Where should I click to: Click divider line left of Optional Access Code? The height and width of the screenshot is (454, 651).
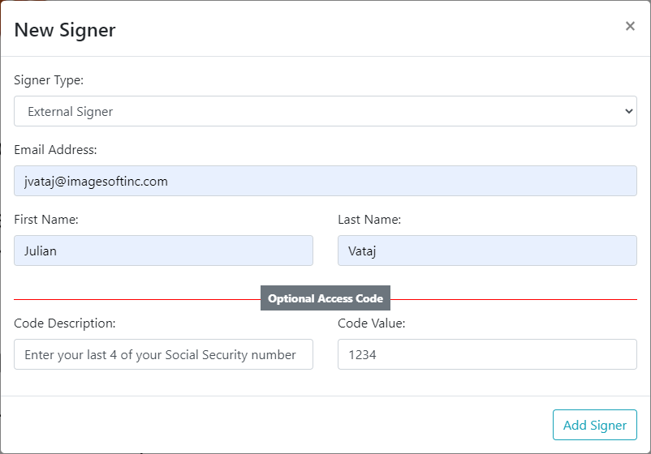(x=136, y=299)
